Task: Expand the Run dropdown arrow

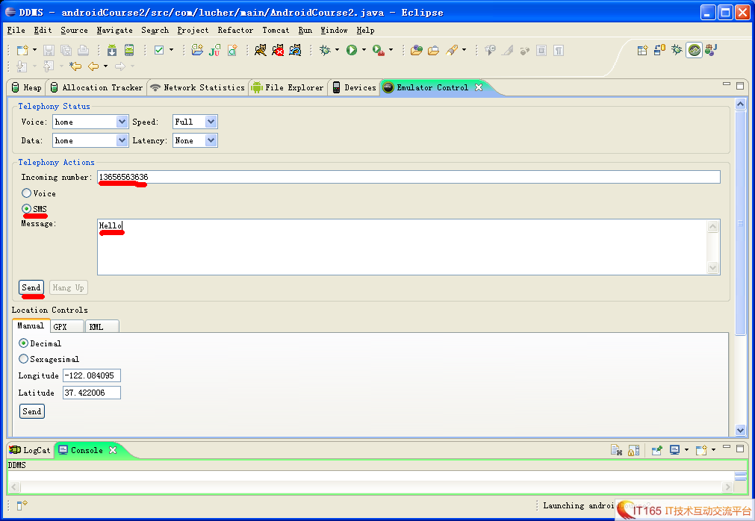Action: pyautogui.click(x=364, y=50)
